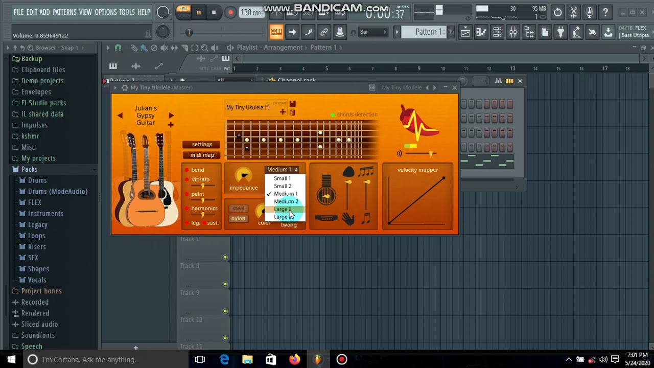The height and width of the screenshot is (368, 654).
Task: Click the guitar soundhole pick-position icon
Action: click(326, 195)
